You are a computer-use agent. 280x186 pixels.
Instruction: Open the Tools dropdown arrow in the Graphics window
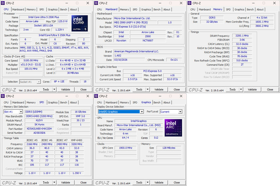148,182
